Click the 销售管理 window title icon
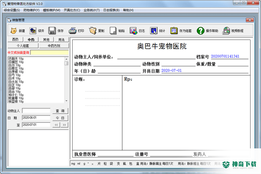This screenshot has width=261, height=174. [9, 20]
